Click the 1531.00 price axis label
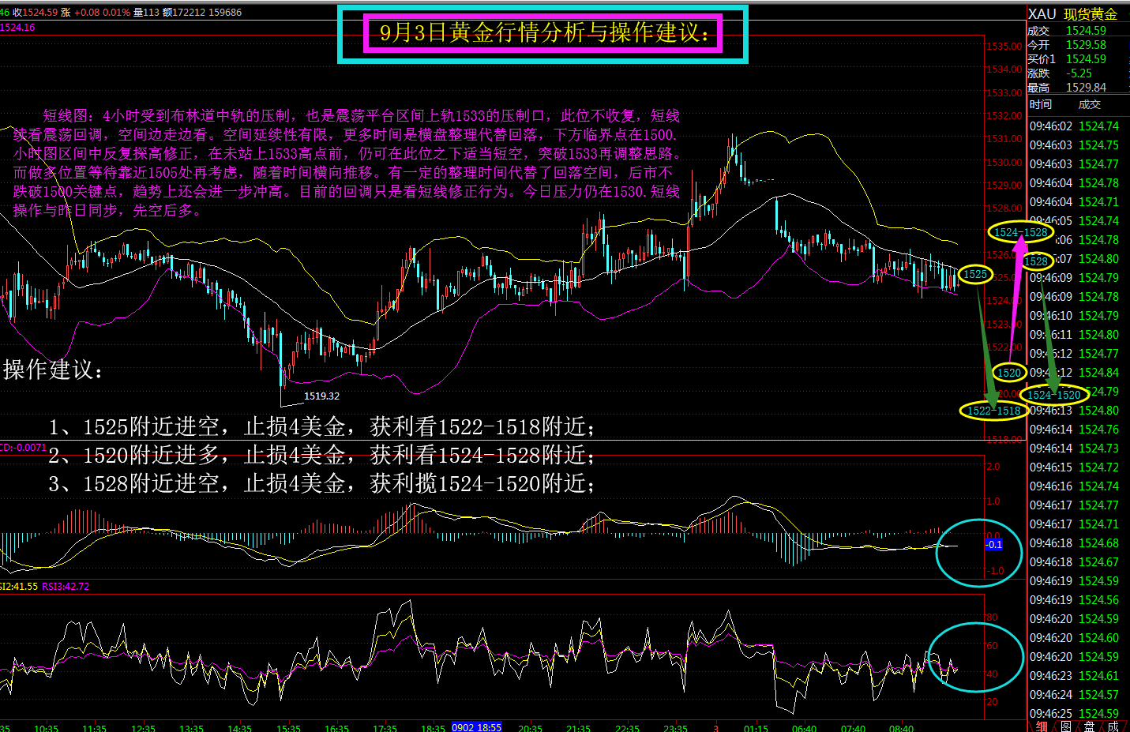This screenshot has width=1130, height=732. tap(1004, 139)
